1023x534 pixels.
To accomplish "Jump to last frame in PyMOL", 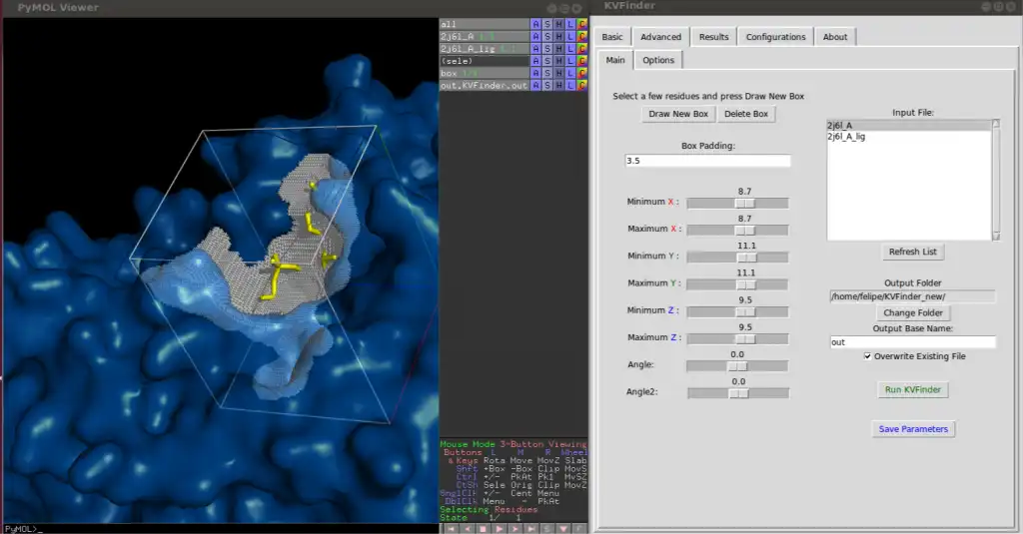I will (531, 529).
